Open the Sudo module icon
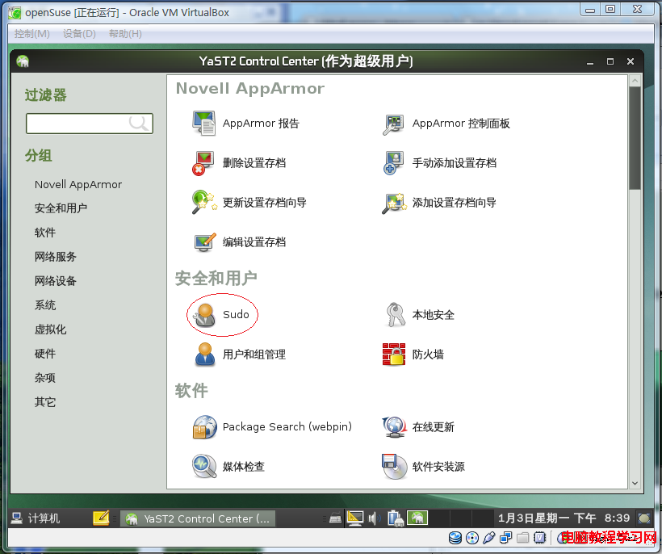Viewport: 662px width, 554px height. (205, 315)
